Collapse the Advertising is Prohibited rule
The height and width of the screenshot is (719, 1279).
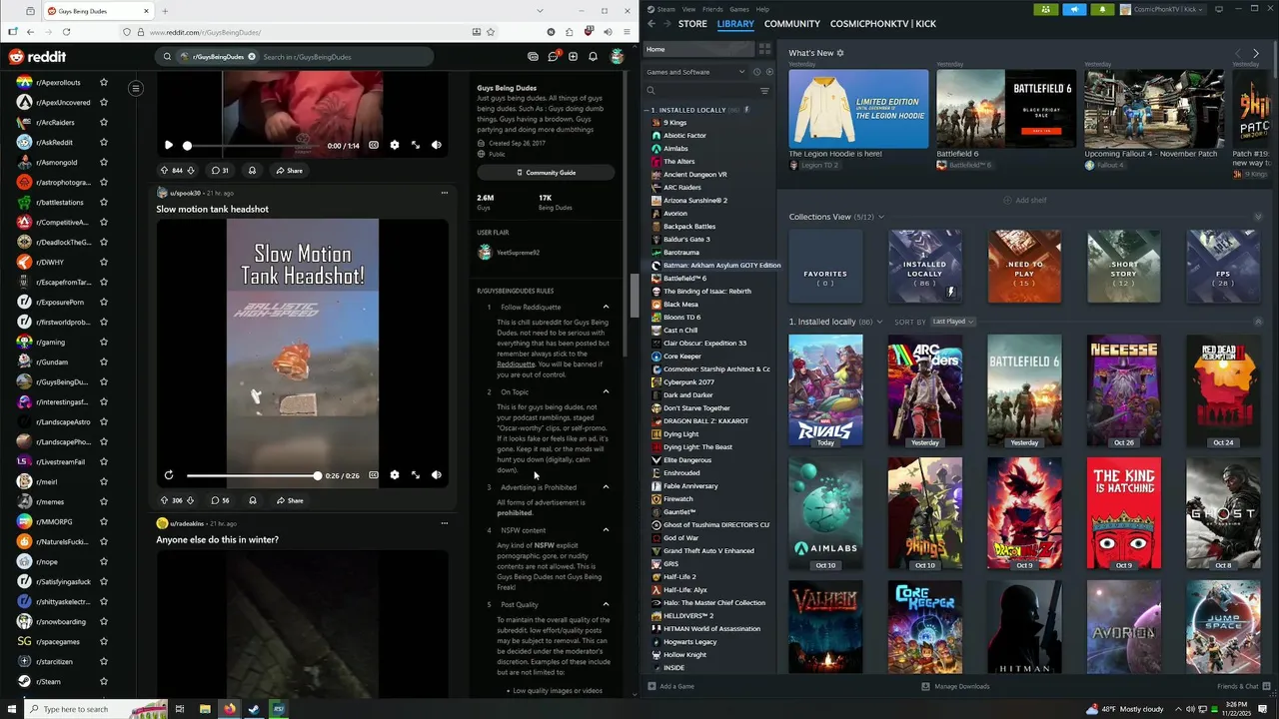click(x=606, y=487)
